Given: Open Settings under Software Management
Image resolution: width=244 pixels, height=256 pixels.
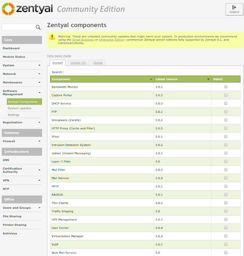Looking at the screenshot, I should tap(14, 115).
